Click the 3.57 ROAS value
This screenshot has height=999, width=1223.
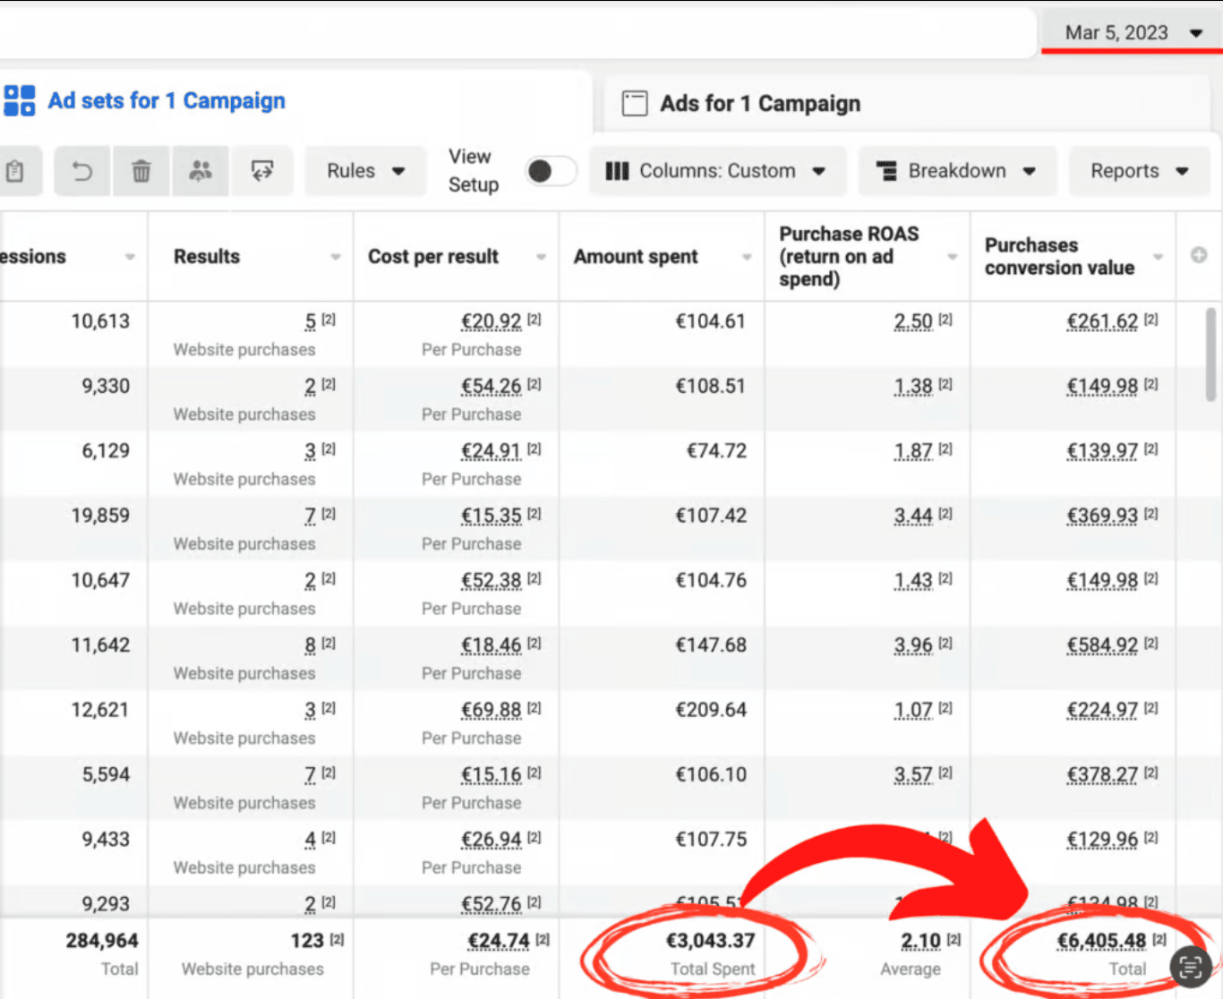(913, 775)
